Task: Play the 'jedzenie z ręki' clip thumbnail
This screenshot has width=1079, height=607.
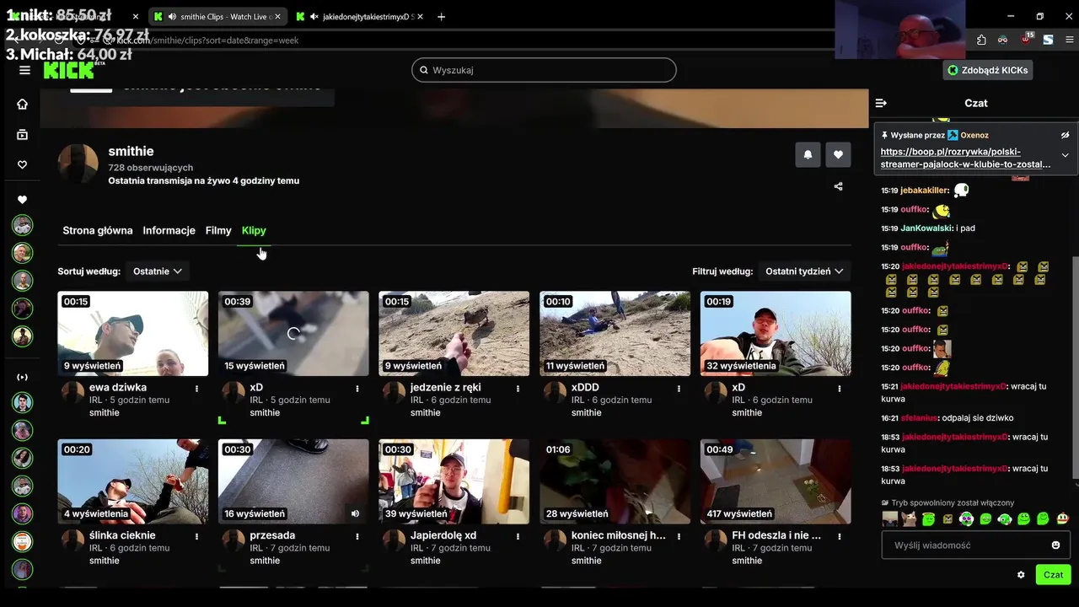Action: [454, 334]
